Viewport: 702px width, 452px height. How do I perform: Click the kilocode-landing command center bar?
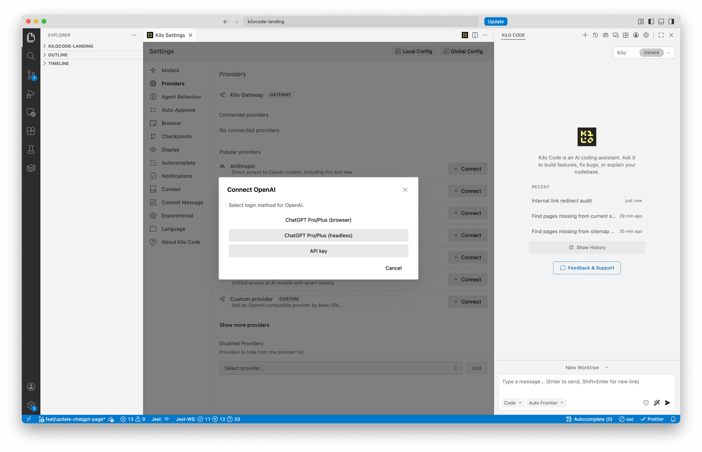click(361, 22)
